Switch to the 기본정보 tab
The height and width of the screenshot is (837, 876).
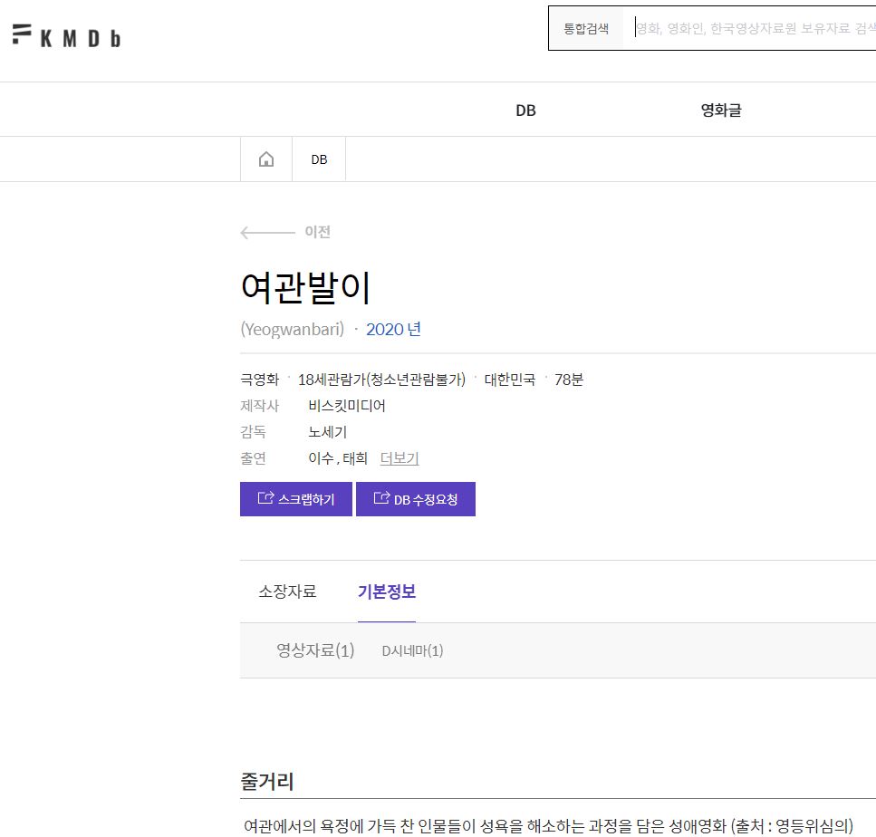pyautogui.click(x=387, y=592)
